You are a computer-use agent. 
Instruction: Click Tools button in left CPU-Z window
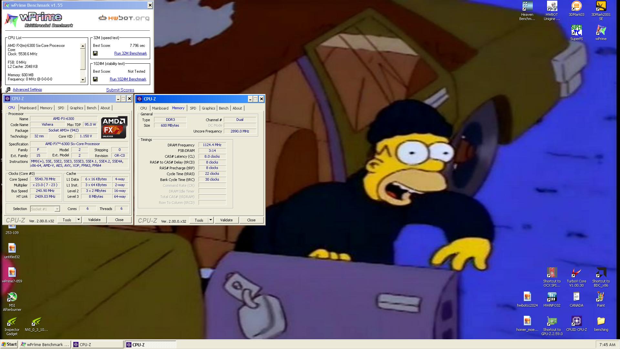coord(67,220)
